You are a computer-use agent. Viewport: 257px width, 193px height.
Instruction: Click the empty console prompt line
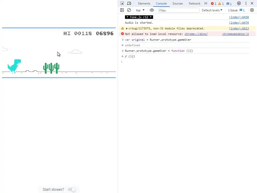pyautogui.click(x=187, y=62)
